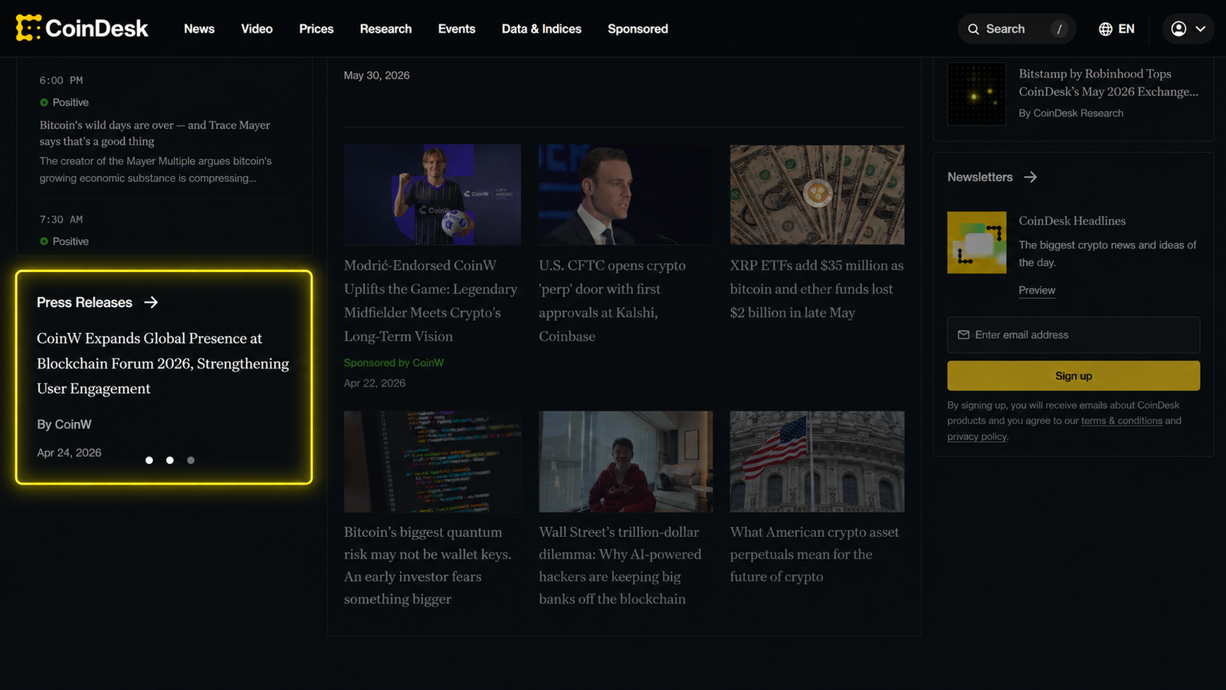Click the Sponsored by CoinW label
1226x690 pixels.
(x=394, y=363)
